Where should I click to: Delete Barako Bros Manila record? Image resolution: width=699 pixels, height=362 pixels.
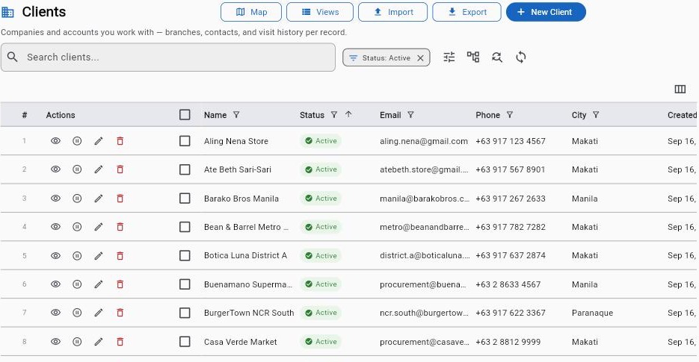pyautogui.click(x=120, y=198)
